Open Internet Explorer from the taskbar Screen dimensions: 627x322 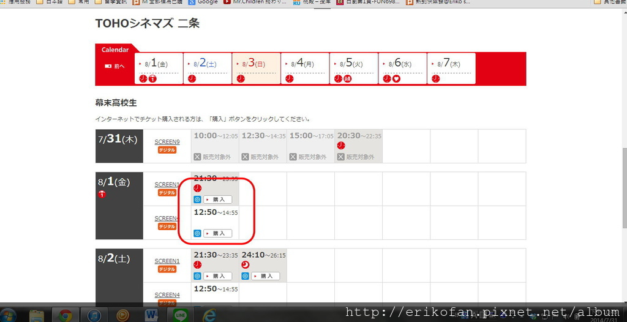coord(209,315)
